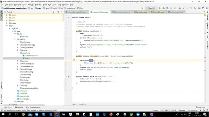Screen dimensions: 209x117
Task: Start debugging with the bug icon
Action: pyautogui.click(x=164, y=8)
